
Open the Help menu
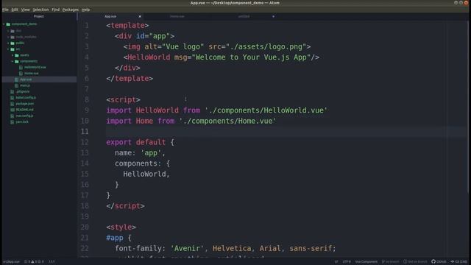tap(85, 10)
